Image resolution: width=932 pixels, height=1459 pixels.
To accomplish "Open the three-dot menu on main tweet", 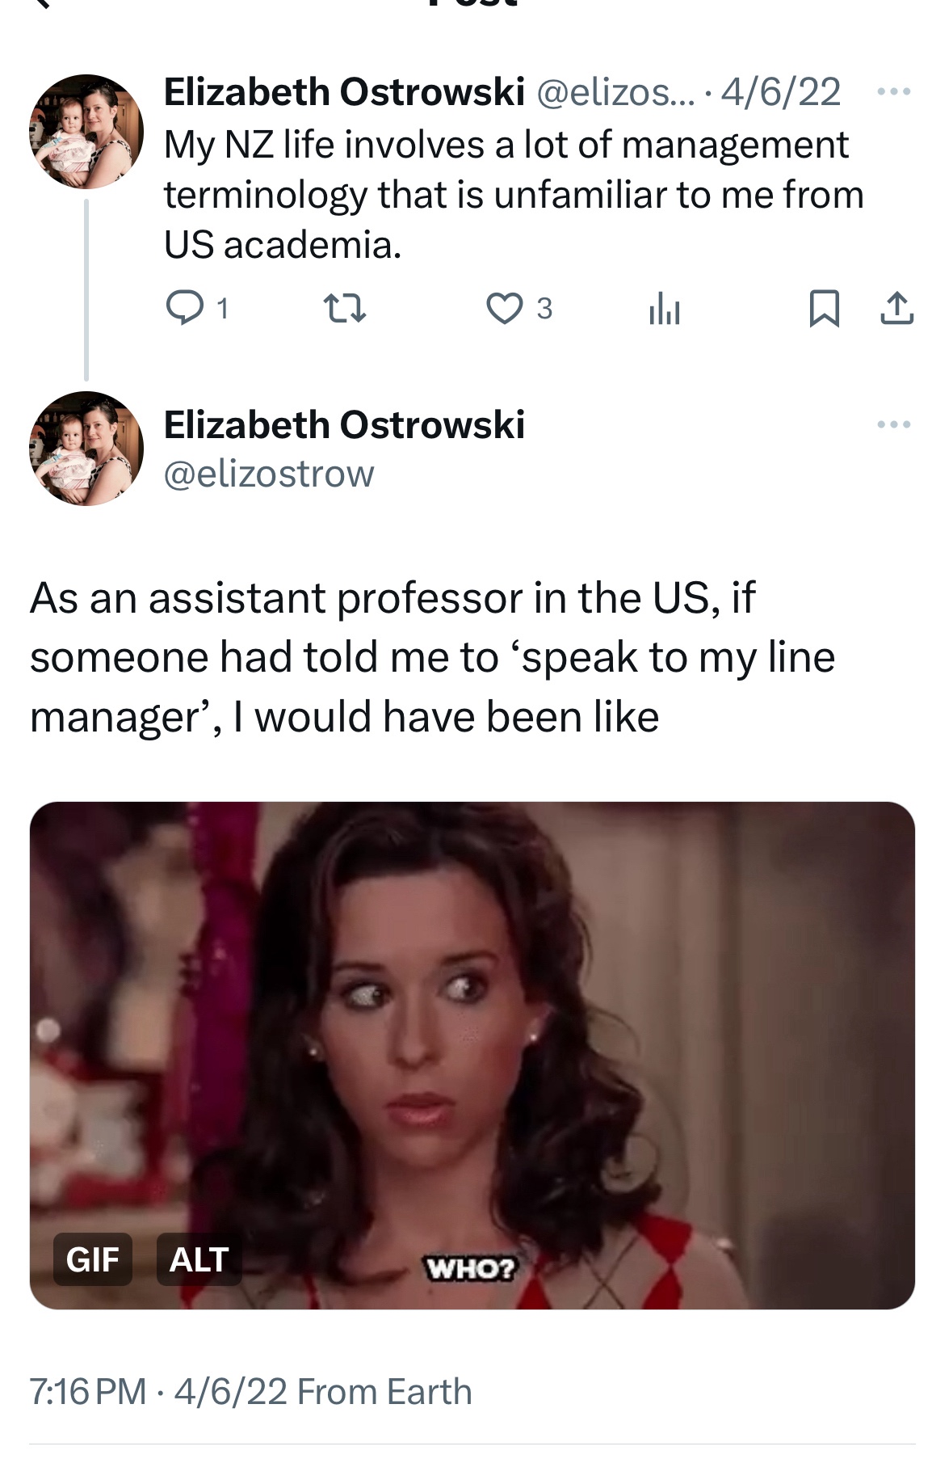I will [x=894, y=424].
